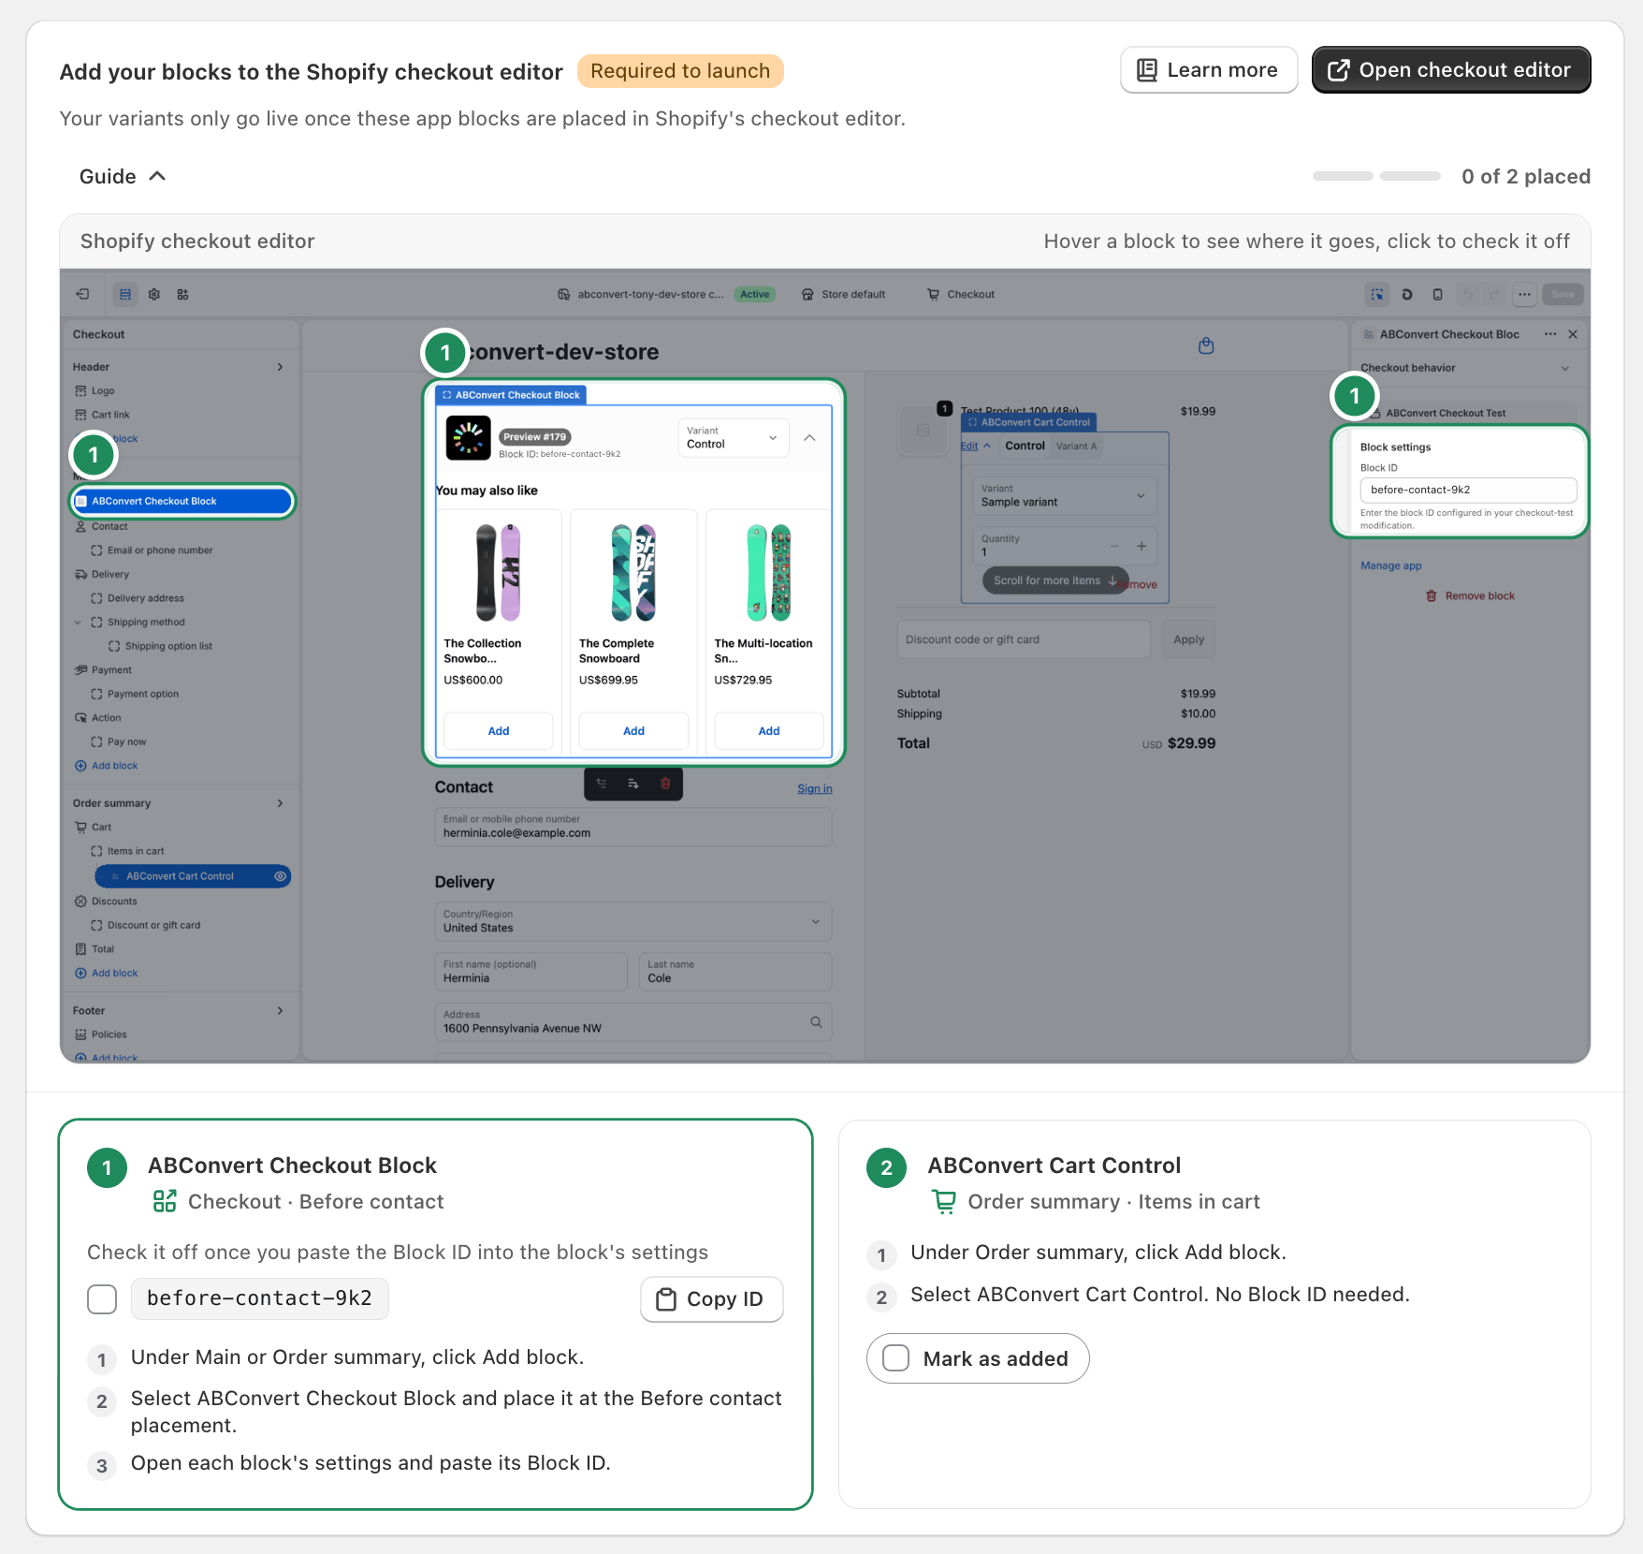This screenshot has height=1554, width=1643.
Task: Click the Manage app link
Action: coord(1390,565)
